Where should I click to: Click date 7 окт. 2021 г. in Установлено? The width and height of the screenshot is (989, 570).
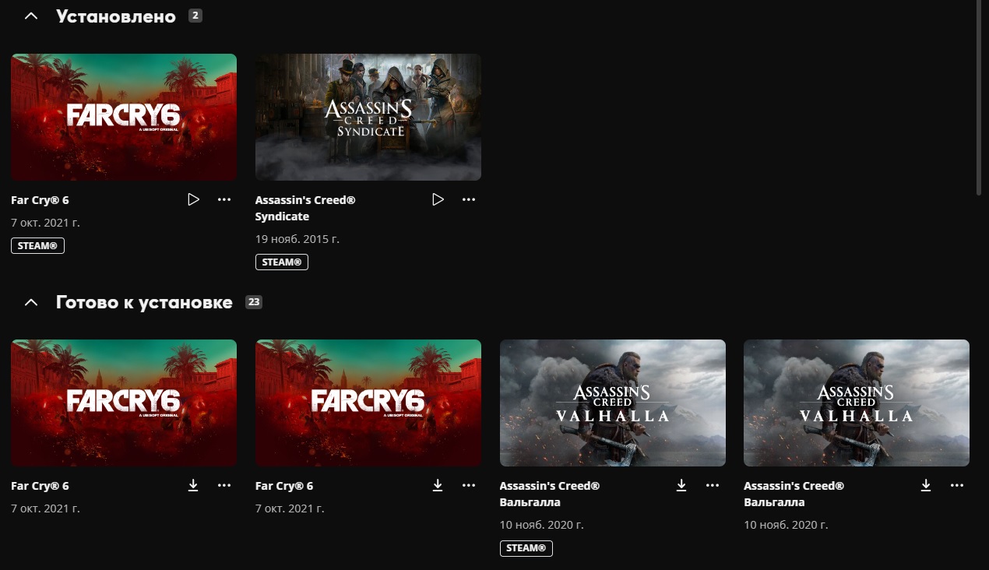pyautogui.click(x=45, y=223)
